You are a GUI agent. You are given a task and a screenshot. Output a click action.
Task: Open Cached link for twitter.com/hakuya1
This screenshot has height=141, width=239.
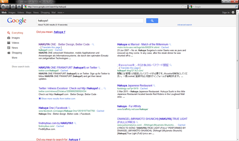coord(64,71)
